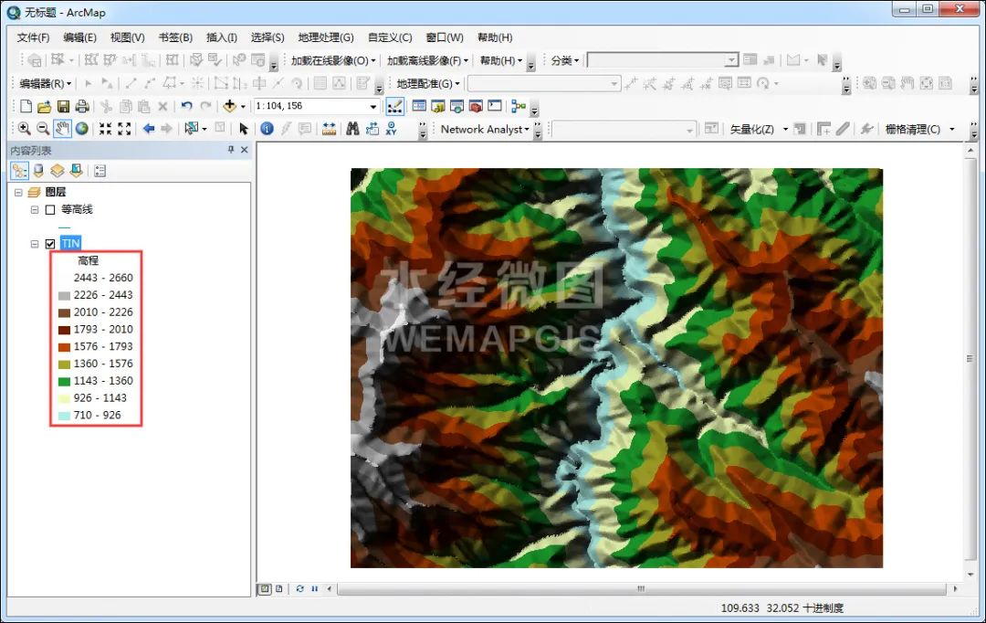Open the Measure ruler tool
Image resolution: width=986 pixels, height=623 pixels.
pyautogui.click(x=329, y=129)
